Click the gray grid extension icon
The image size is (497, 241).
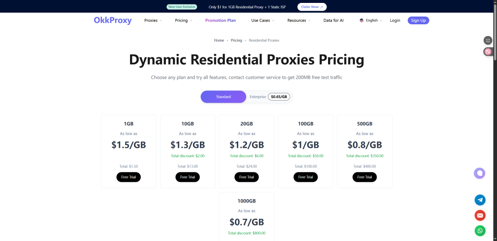coord(488,40)
